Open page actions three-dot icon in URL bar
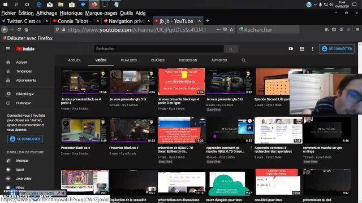This screenshot has width=362, height=203. pos(218,30)
